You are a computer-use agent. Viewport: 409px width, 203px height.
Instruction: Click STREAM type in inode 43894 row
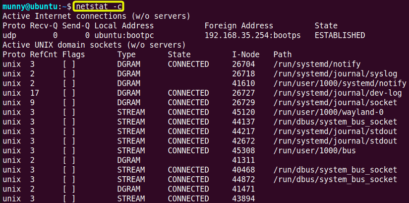coord(131,199)
